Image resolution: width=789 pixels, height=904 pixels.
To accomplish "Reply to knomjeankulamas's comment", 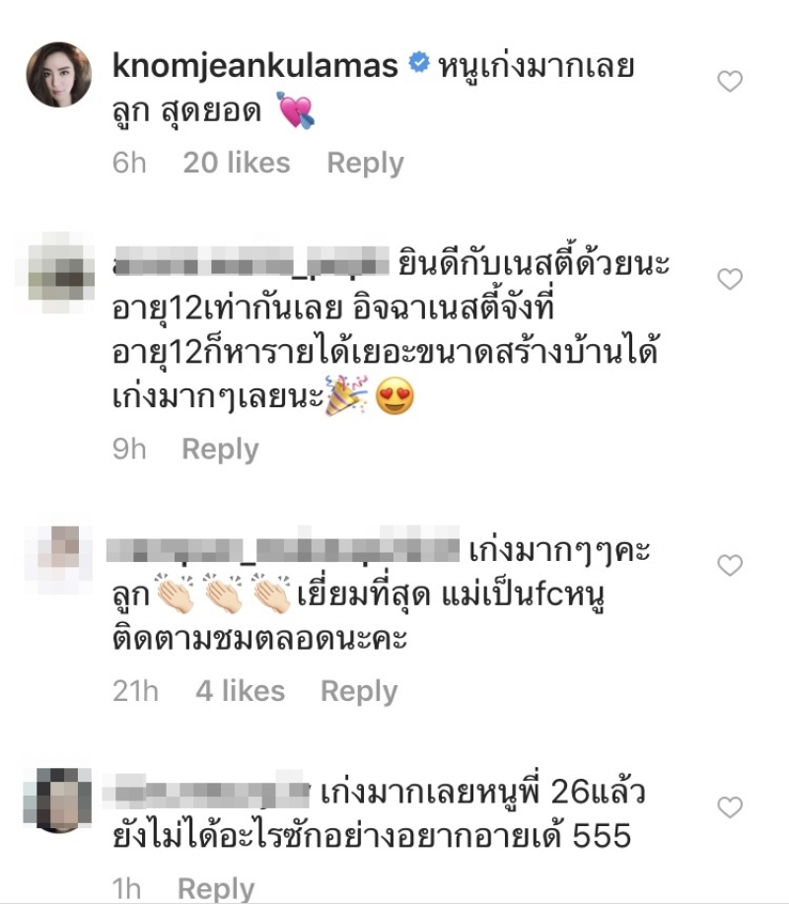I will [x=365, y=164].
